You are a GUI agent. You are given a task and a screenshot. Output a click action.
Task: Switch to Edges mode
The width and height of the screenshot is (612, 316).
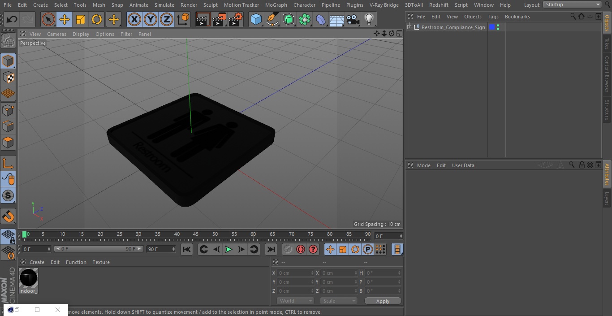(8, 126)
